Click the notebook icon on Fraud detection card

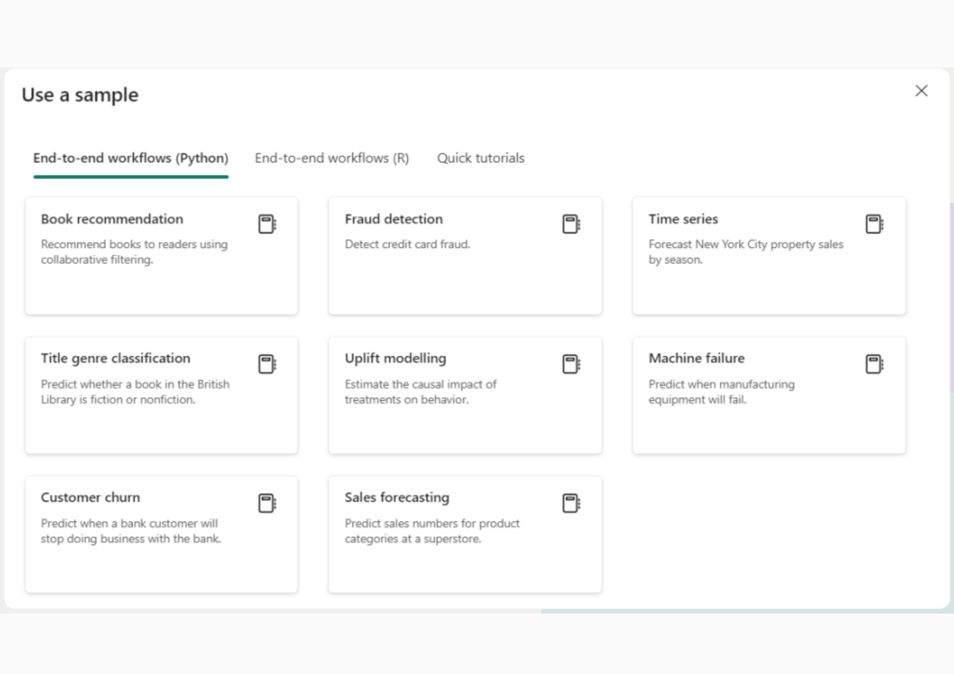(571, 224)
